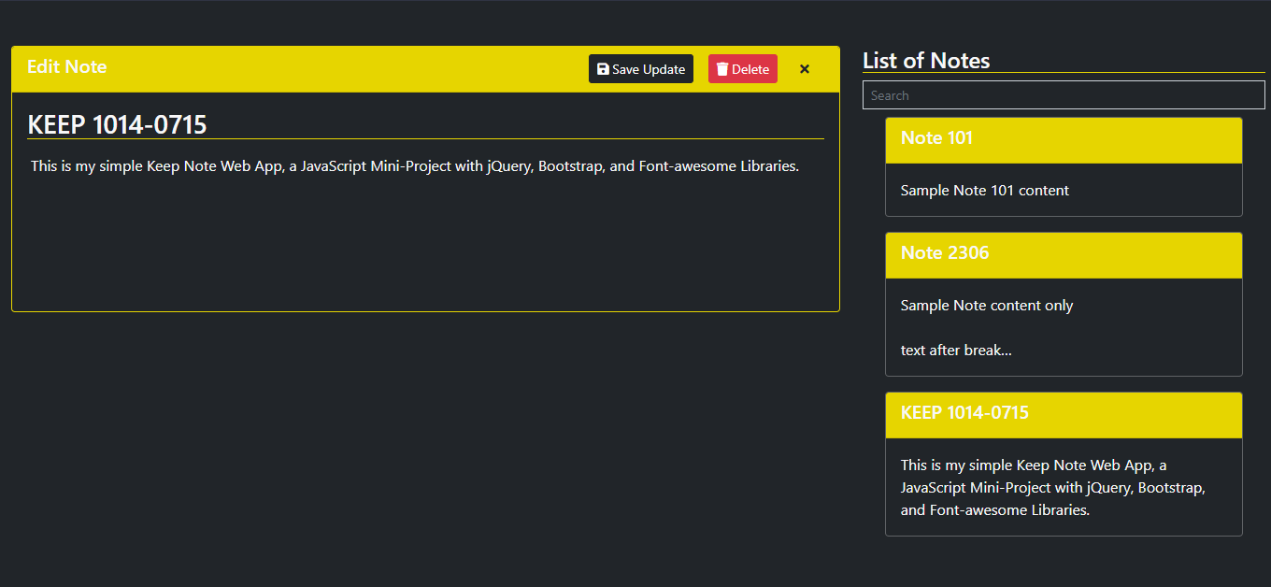The height and width of the screenshot is (587, 1271).
Task: Click the floppy disk save icon
Action: pyautogui.click(x=603, y=69)
